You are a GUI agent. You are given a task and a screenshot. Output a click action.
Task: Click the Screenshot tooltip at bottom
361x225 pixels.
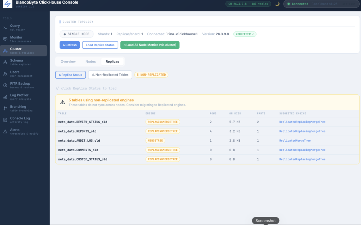click(x=265, y=221)
